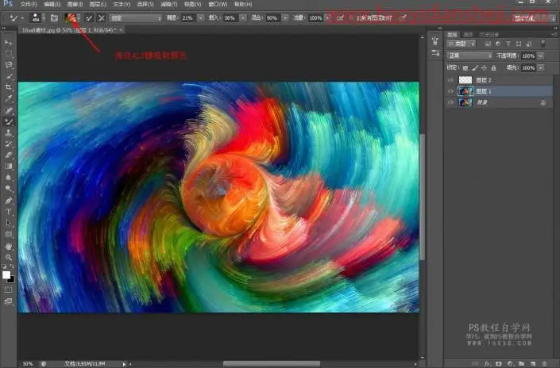Select the Horizontal Type tool
The image size is (560, 368).
[x=8, y=212]
